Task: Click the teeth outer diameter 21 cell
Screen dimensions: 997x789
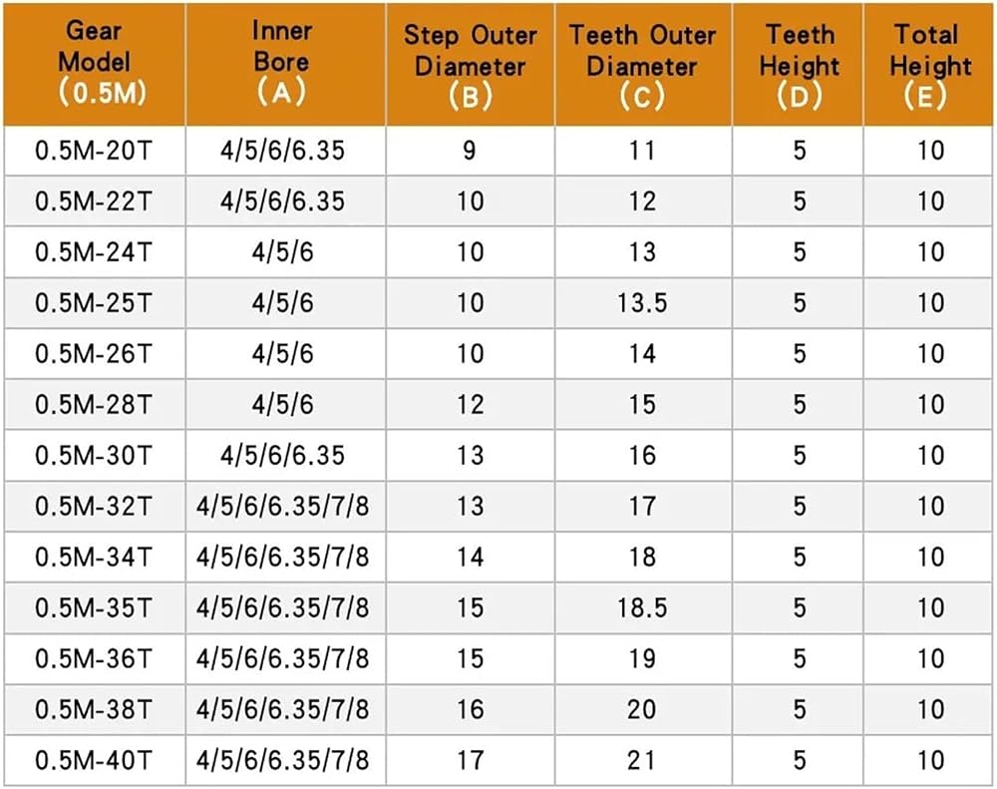Action: (643, 760)
